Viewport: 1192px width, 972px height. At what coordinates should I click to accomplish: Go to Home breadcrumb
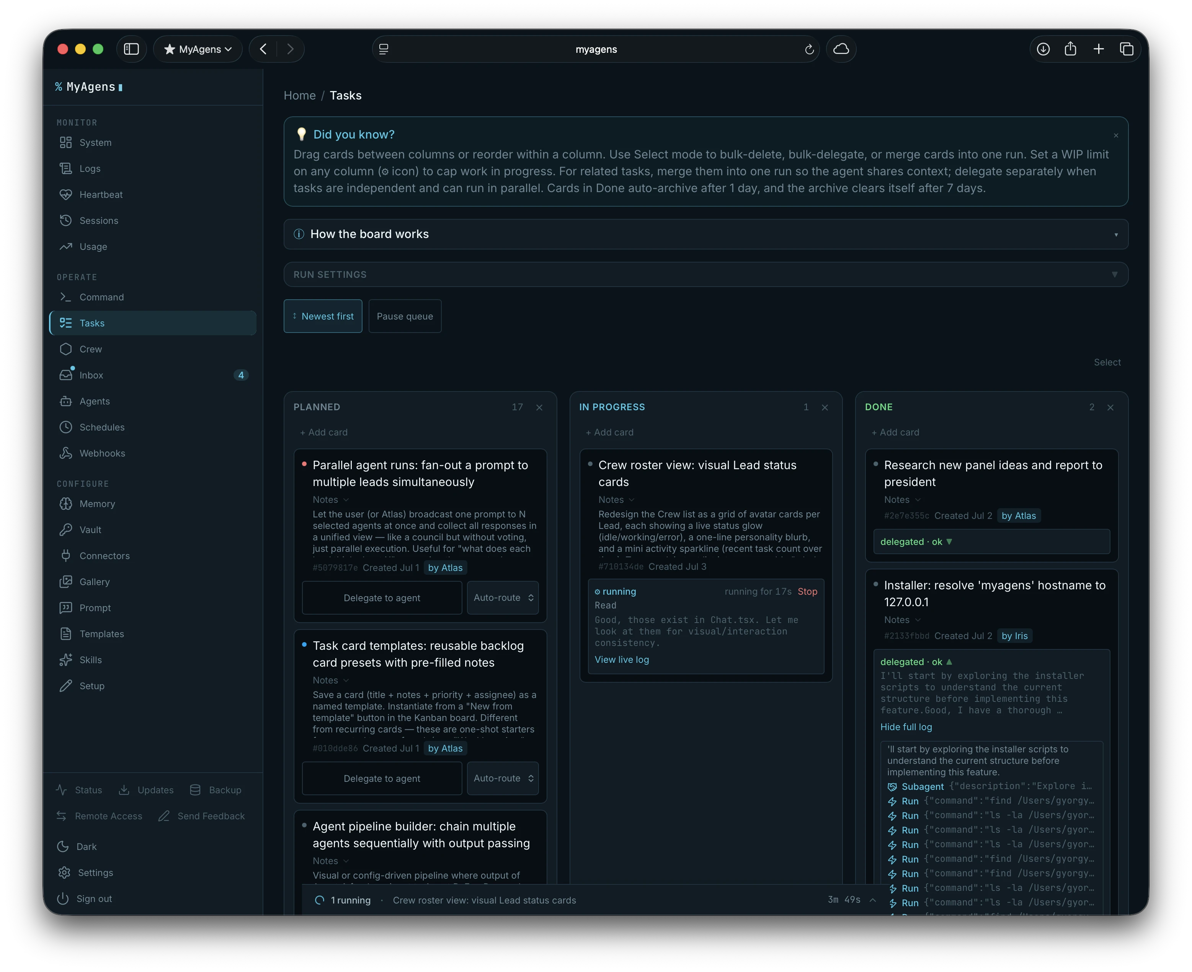click(300, 95)
